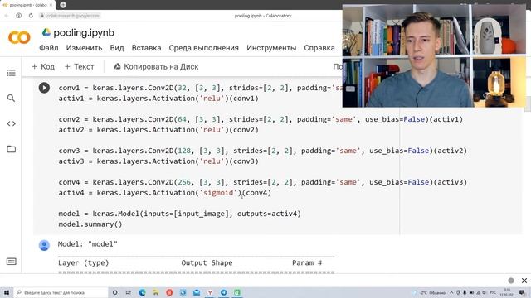The image size is (531, 298).
Task: Open the Изменить menu
Action: 84,48
